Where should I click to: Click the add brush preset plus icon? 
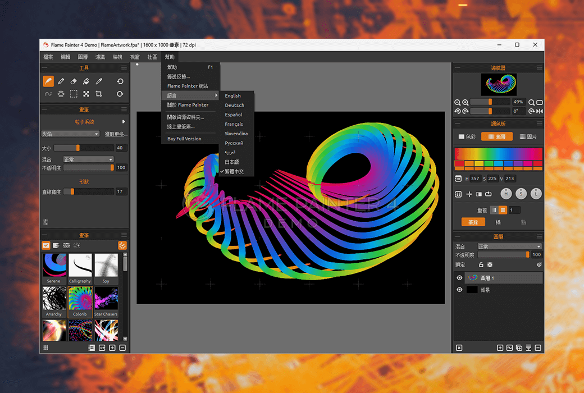pyautogui.click(x=112, y=348)
